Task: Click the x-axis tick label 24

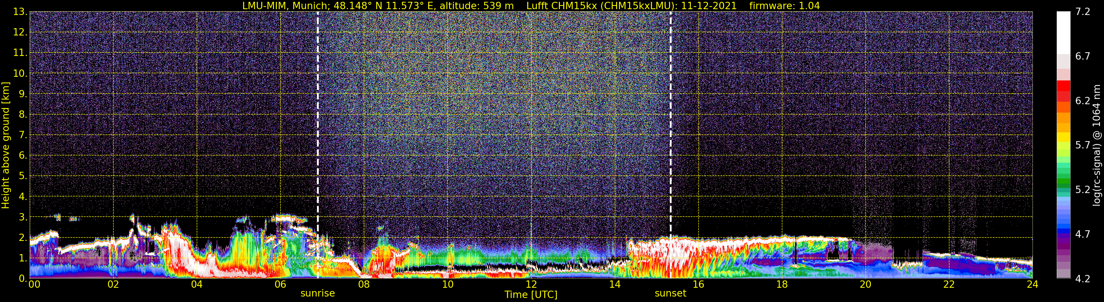Action: 1033,284
